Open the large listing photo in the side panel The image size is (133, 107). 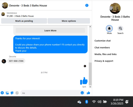click(x=115, y=8)
